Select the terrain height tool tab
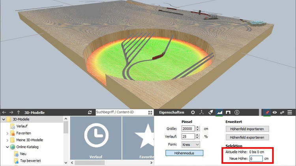Image resolution: width=296 pixels, height=166 pixels. pos(219,112)
